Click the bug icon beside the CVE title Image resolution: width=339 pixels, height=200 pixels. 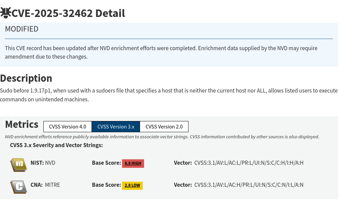pos(5,12)
